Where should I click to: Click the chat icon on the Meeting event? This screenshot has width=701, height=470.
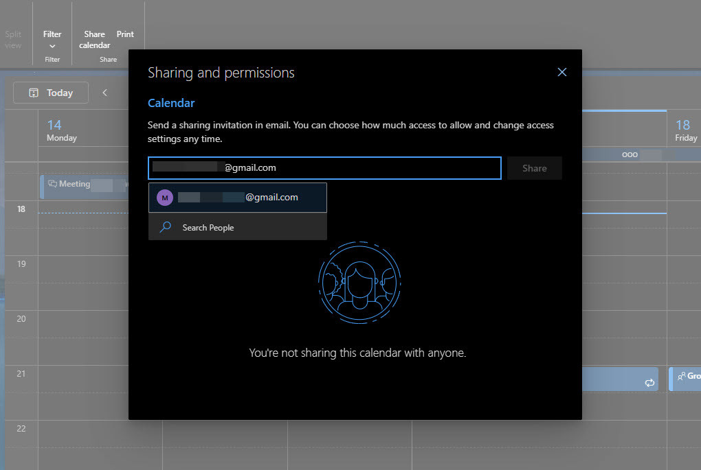tap(53, 184)
